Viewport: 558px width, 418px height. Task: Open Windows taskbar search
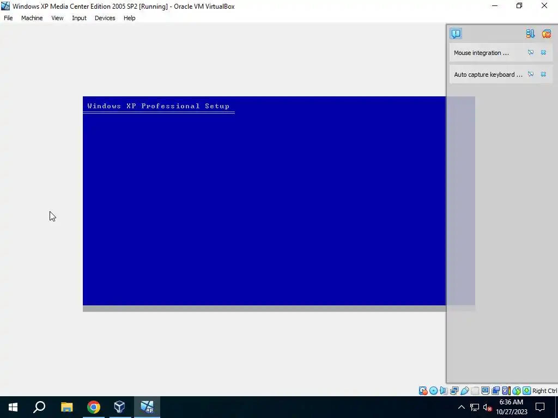point(39,407)
